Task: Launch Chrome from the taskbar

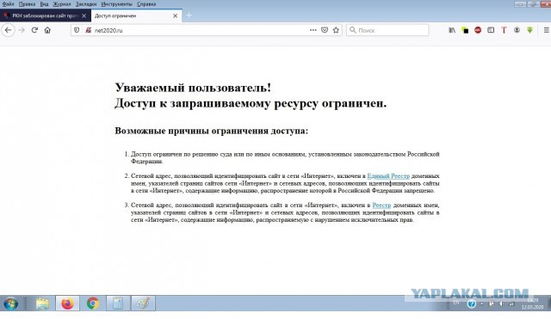Action: point(93,304)
